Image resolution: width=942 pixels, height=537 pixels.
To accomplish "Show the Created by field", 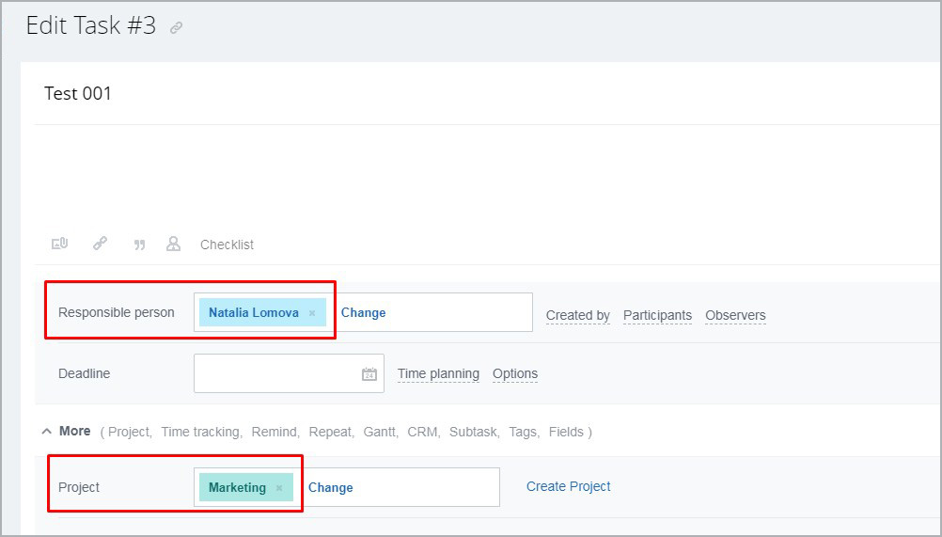I will pos(578,315).
